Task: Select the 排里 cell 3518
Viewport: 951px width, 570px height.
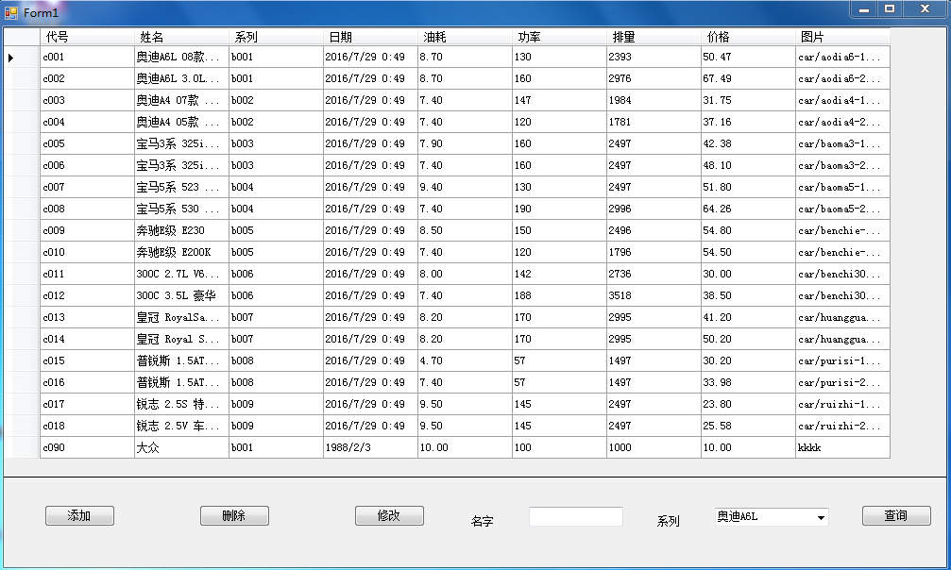Action: coord(654,296)
